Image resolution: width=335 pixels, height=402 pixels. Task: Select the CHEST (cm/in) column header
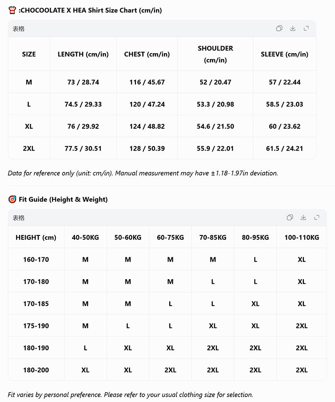147,54
